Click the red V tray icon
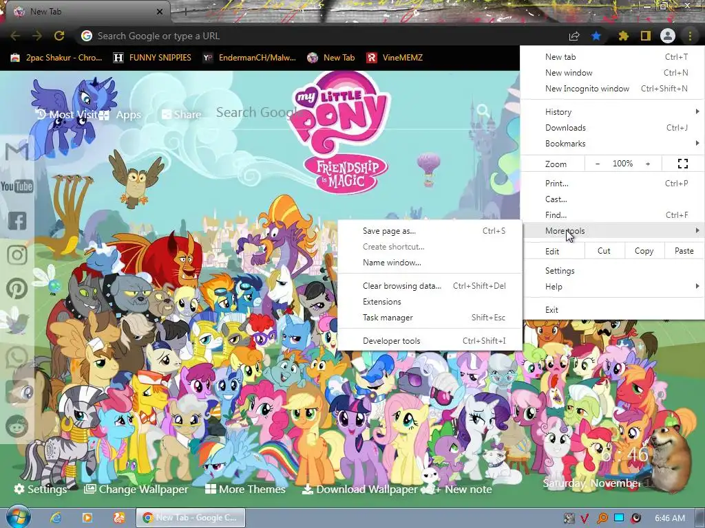The width and height of the screenshot is (705, 528). pyautogui.click(x=584, y=518)
